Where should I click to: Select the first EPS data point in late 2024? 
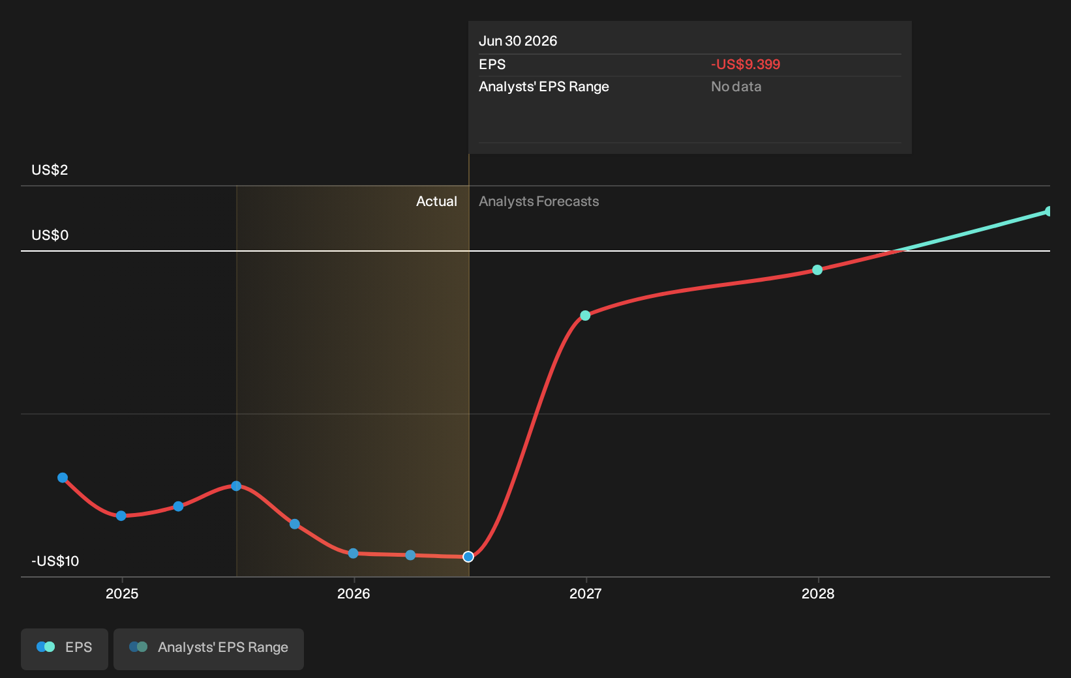pyautogui.click(x=63, y=478)
